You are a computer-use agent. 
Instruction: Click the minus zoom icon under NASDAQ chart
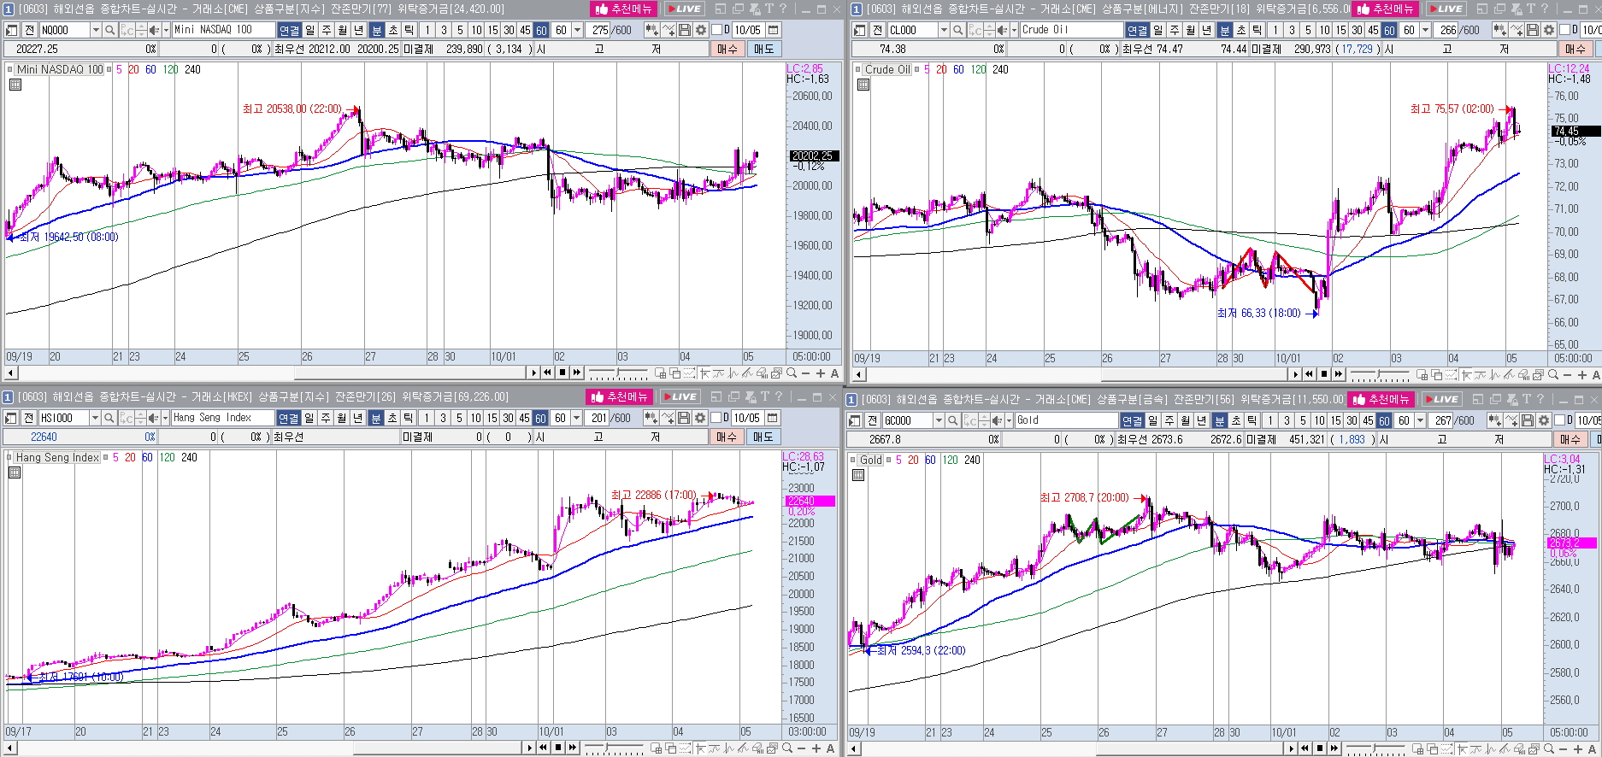[x=806, y=373]
